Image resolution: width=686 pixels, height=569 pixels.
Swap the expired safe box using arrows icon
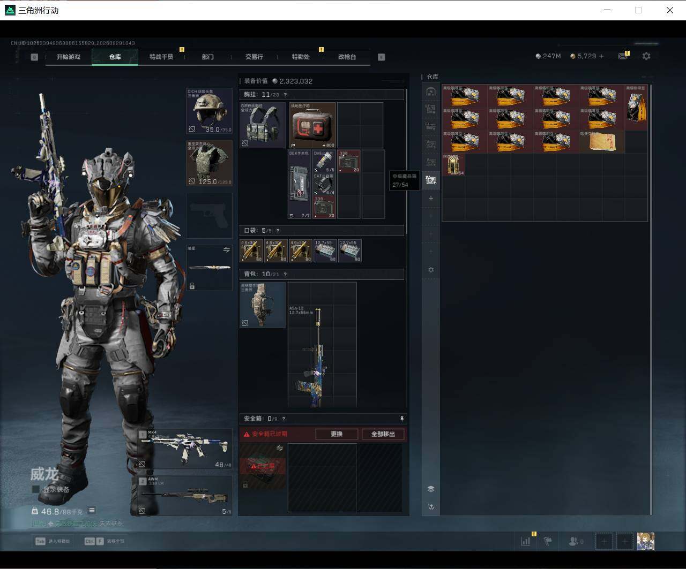pyautogui.click(x=279, y=448)
